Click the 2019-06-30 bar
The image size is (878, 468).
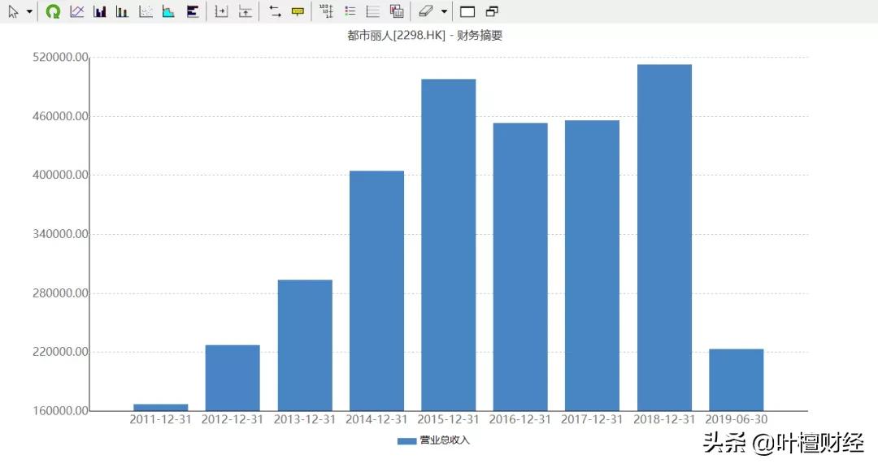[x=736, y=380]
